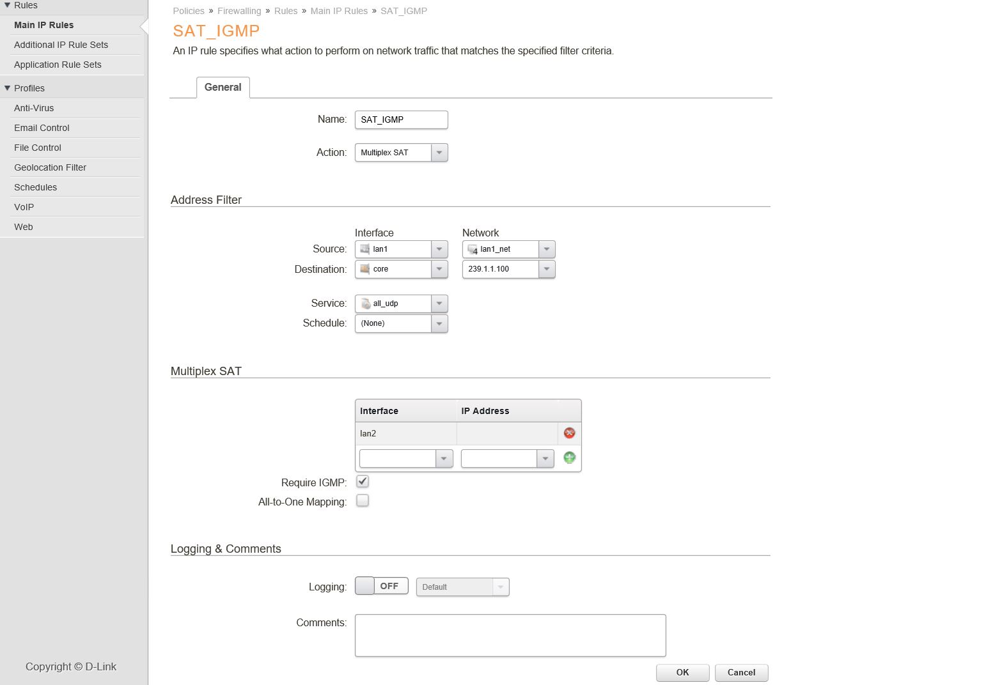Viewport: 1002px width, 685px height.
Task: Click the green add entry icon
Action: coord(569,458)
